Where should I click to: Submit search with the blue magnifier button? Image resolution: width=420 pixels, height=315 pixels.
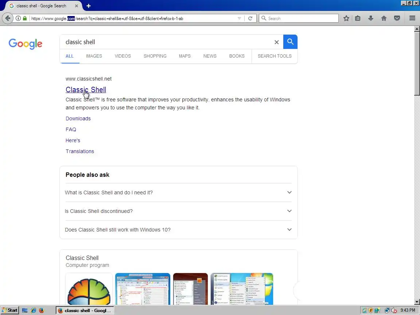tap(290, 42)
